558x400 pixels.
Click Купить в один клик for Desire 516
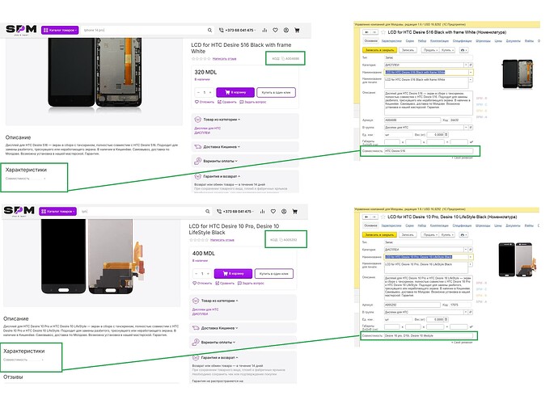276,92
